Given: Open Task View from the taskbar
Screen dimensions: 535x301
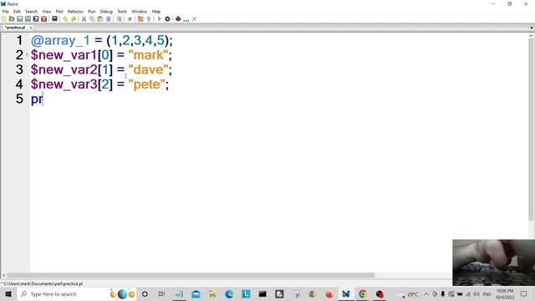Looking at the screenshot, I should pyautogui.click(x=161, y=293).
